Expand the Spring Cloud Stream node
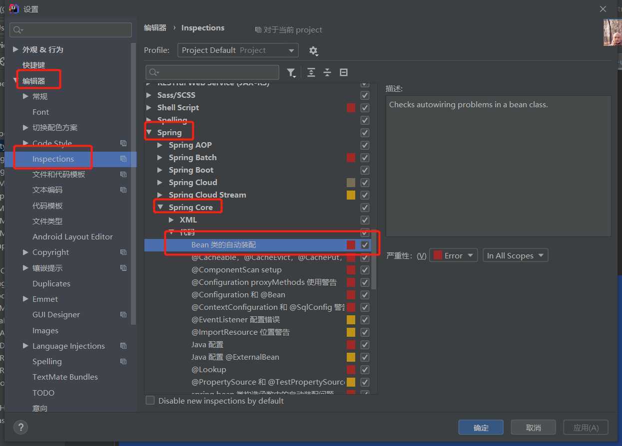 coord(160,195)
